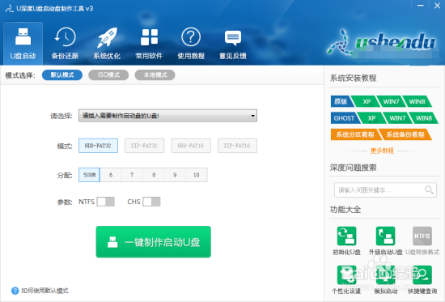Choose ZIP-FAT16 mode
The width and height of the screenshot is (445, 302).
click(x=237, y=146)
